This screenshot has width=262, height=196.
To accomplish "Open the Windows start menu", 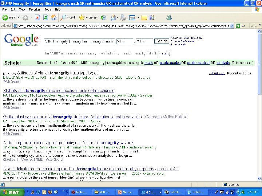I will 12,192.
